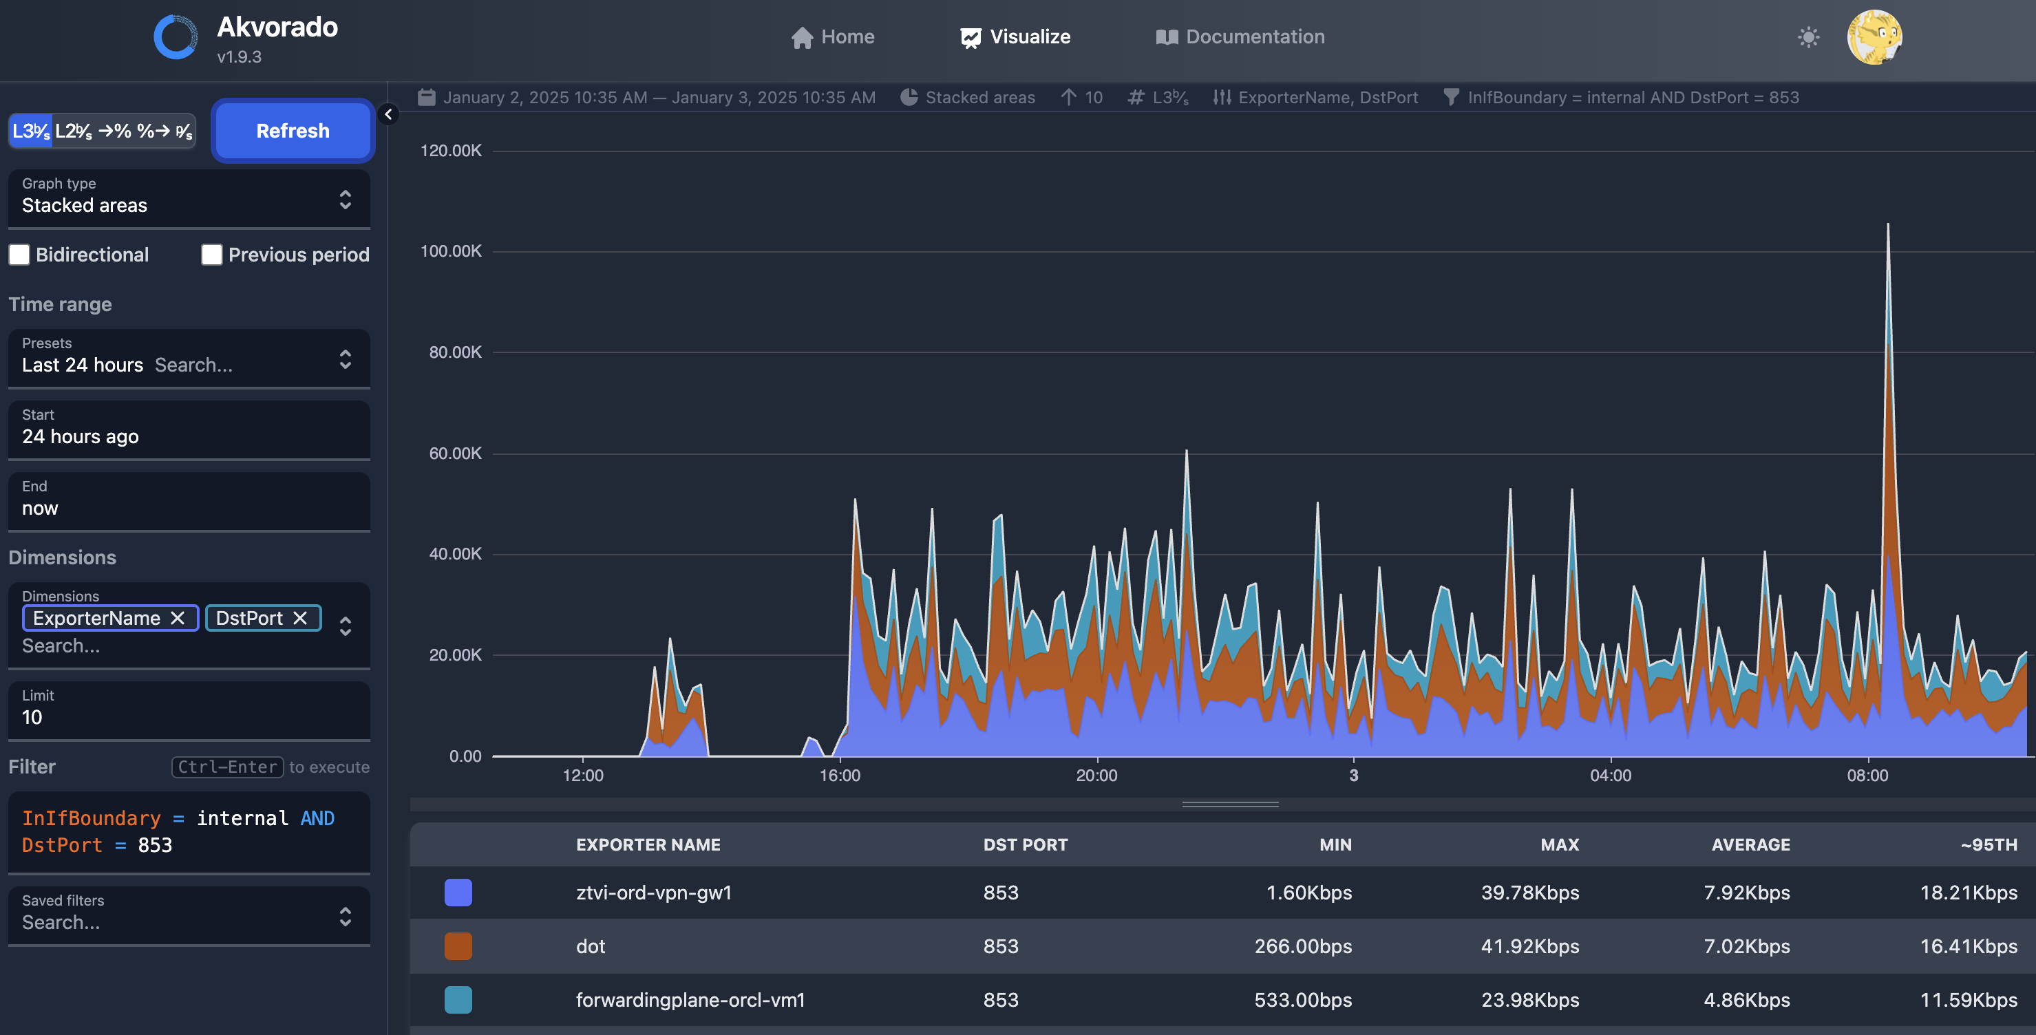Click the EXPORTER NAME column header
The image size is (2036, 1035).
coord(648,844)
